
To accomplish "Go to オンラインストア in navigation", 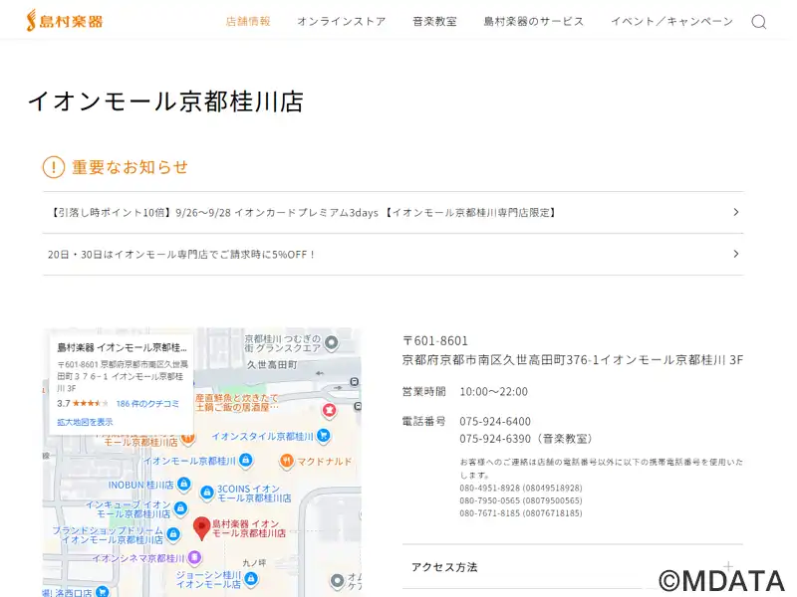I will tap(341, 22).
